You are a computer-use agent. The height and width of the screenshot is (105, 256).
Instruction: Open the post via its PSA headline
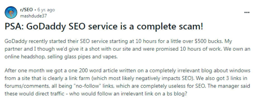(x=104, y=27)
